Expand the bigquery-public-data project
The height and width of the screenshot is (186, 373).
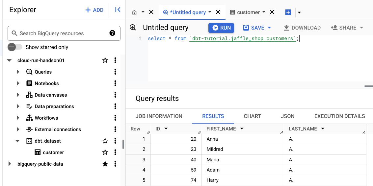point(10,164)
